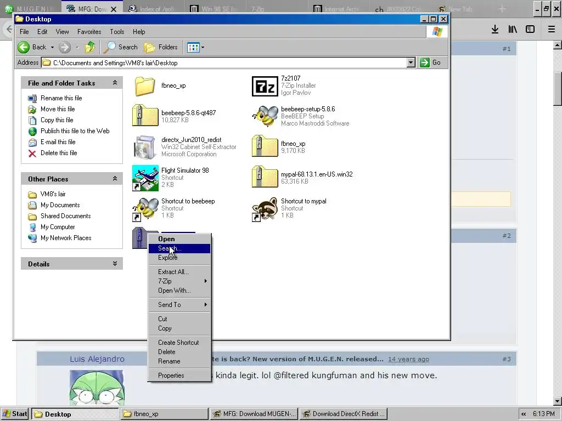This screenshot has height=421, width=562.
Task: Click Rename this file task
Action: (x=61, y=98)
